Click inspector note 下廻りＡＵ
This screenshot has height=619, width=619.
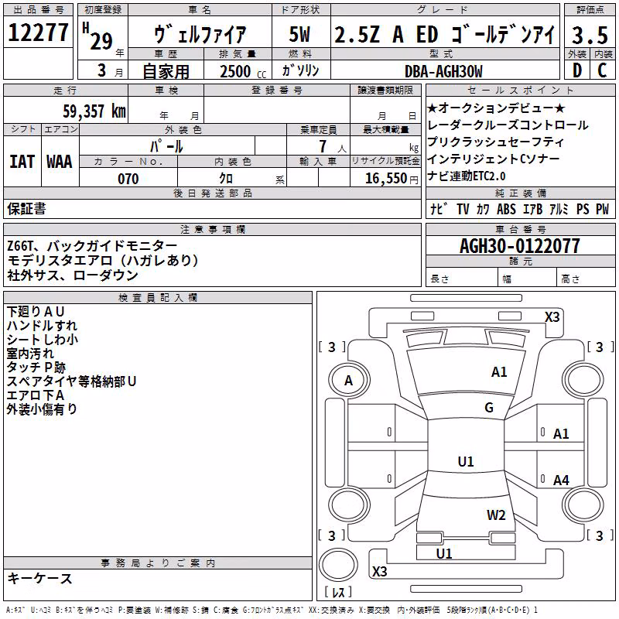(36, 312)
